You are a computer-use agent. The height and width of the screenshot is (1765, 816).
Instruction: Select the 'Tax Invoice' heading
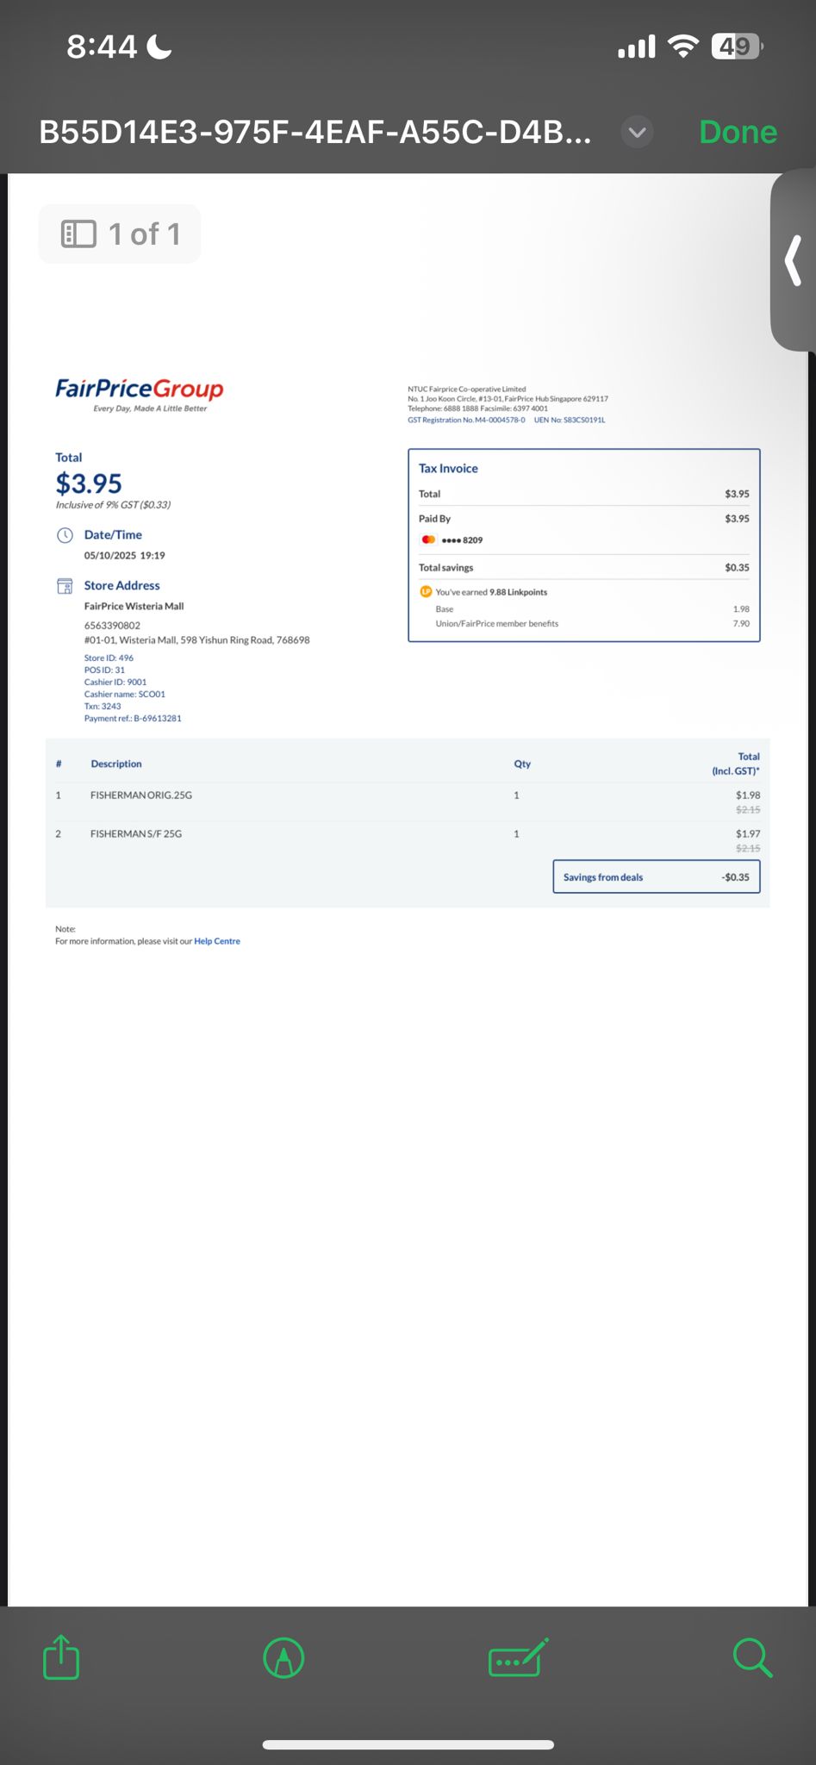pos(448,469)
